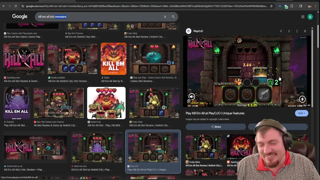Viewport: 320px width, 180px height.
Task: Click the address bar URL
Action: 146,6
